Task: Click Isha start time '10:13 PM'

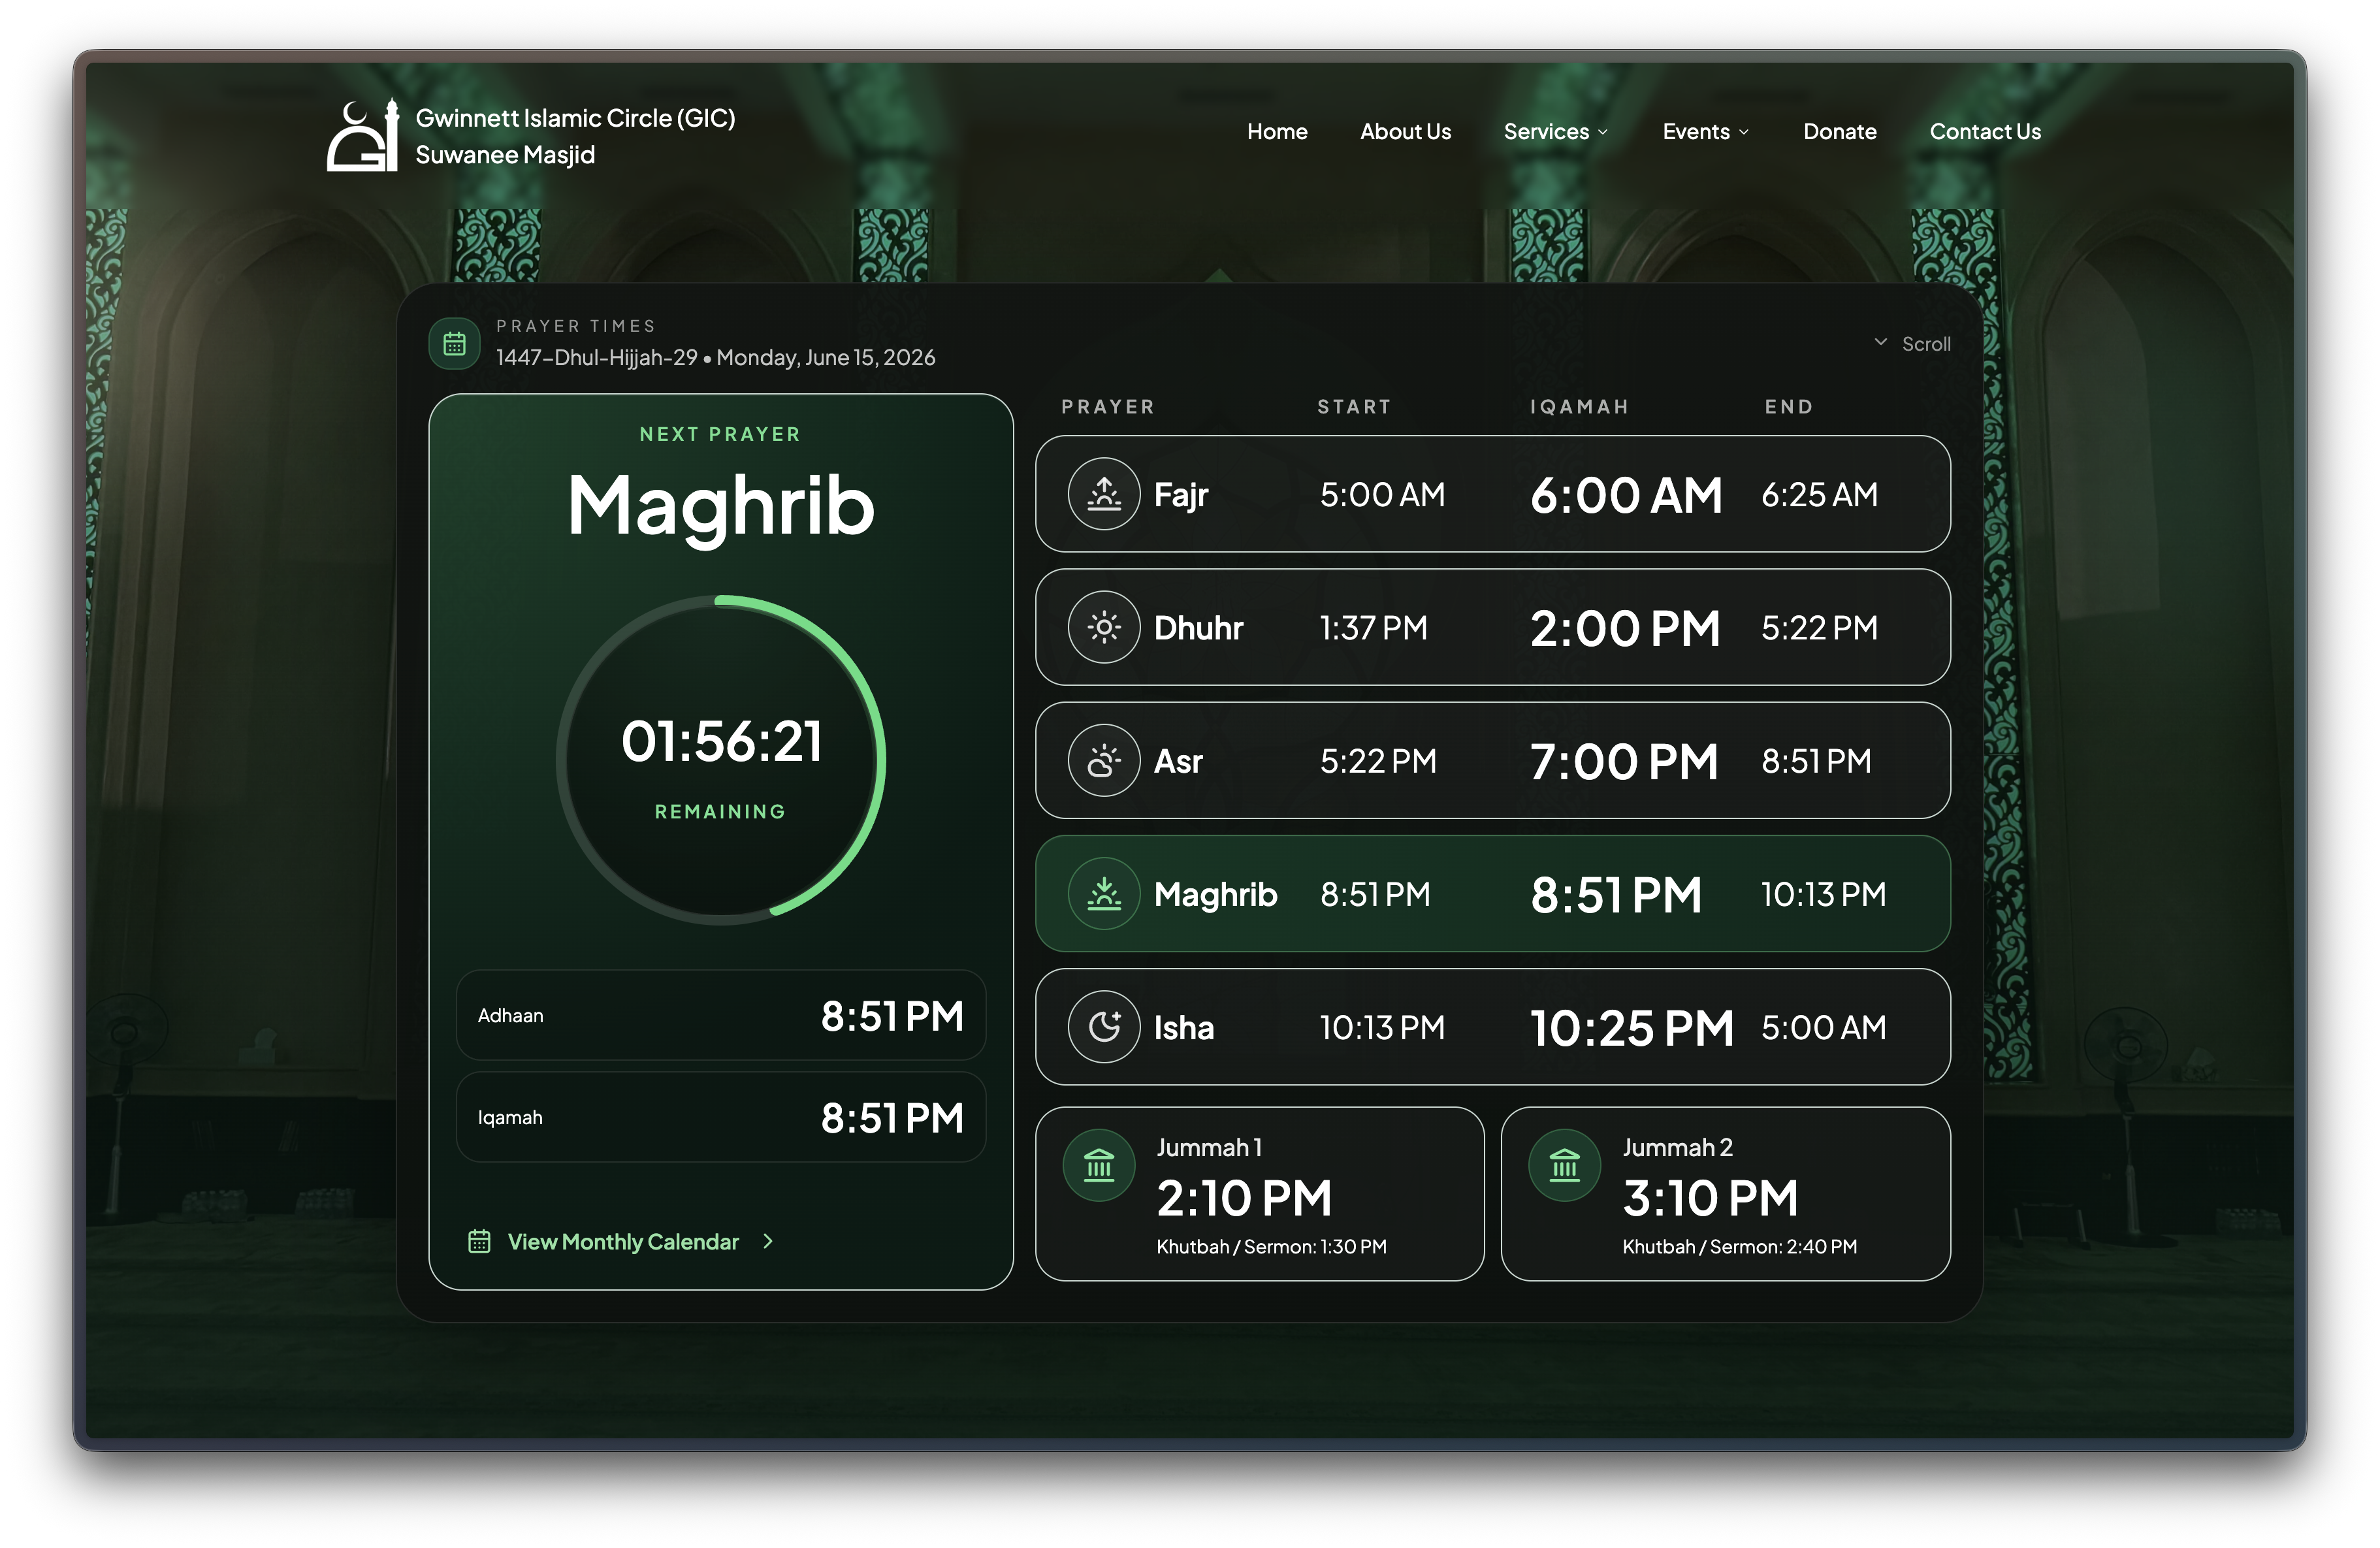Action: click(x=1381, y=1027)
